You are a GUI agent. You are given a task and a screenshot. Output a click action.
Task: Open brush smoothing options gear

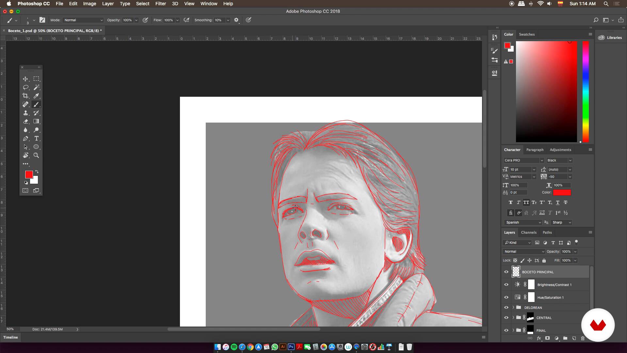point(236,20)
